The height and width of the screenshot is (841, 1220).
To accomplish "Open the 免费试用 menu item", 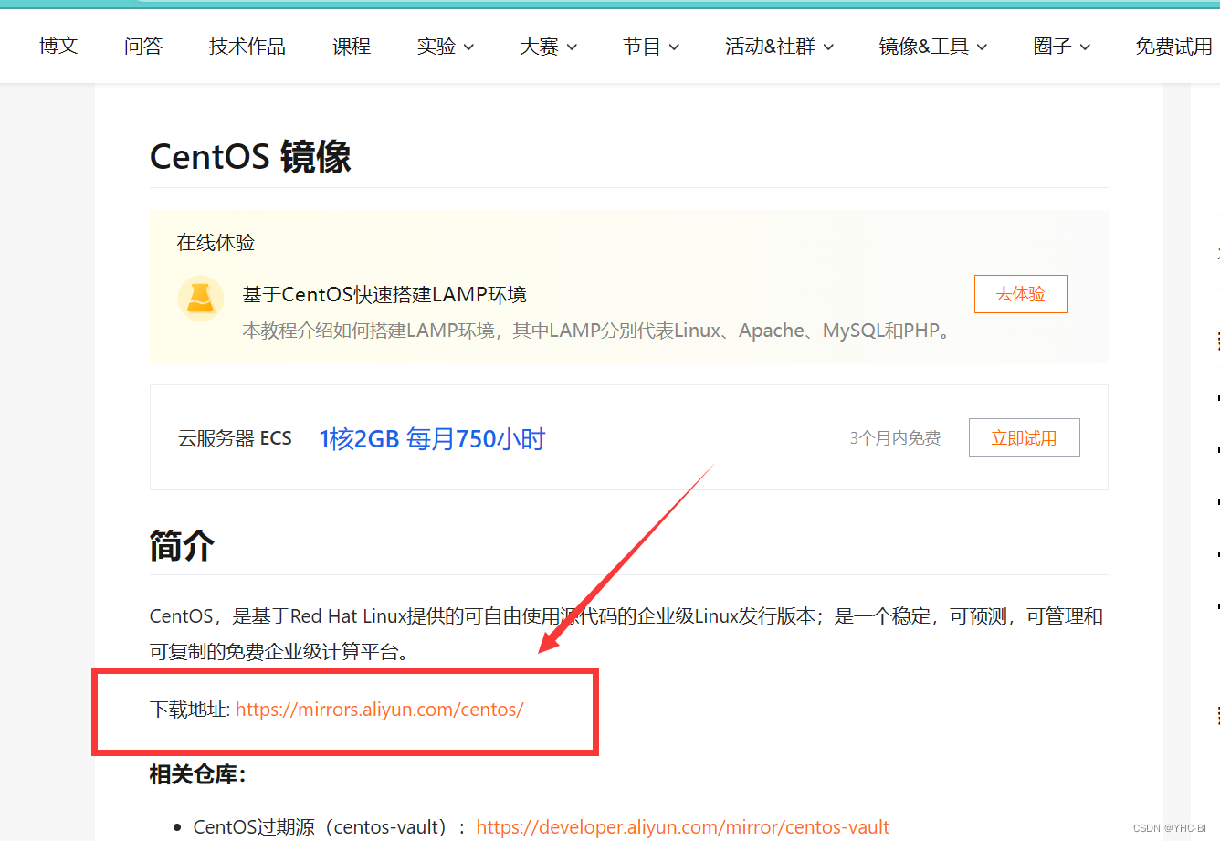I will [x=1174, y=47].
